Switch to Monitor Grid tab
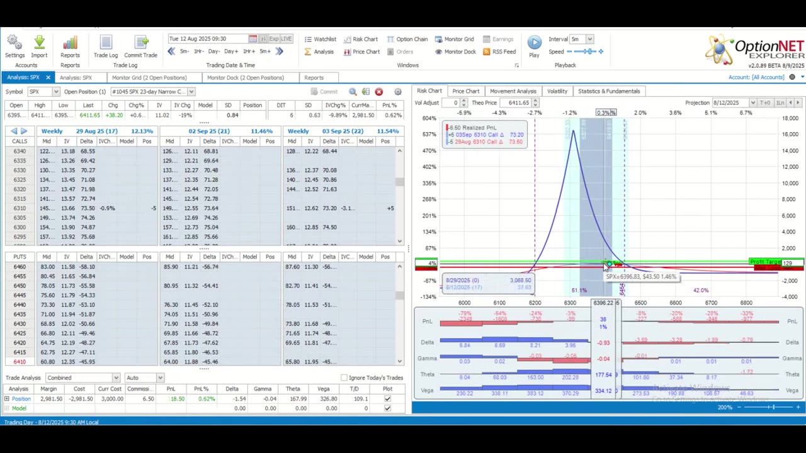Screen dimensions: 806x453 pyautogui.click(x=149, y=77)
